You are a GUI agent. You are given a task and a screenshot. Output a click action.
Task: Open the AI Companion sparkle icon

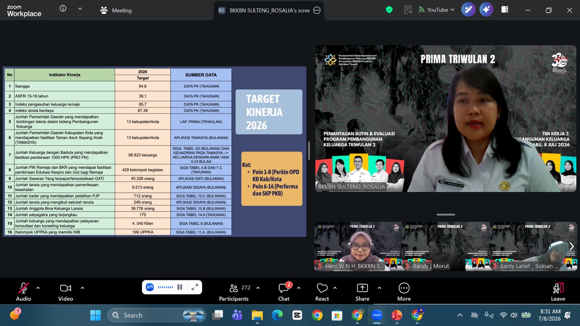[x=486, y=10]
